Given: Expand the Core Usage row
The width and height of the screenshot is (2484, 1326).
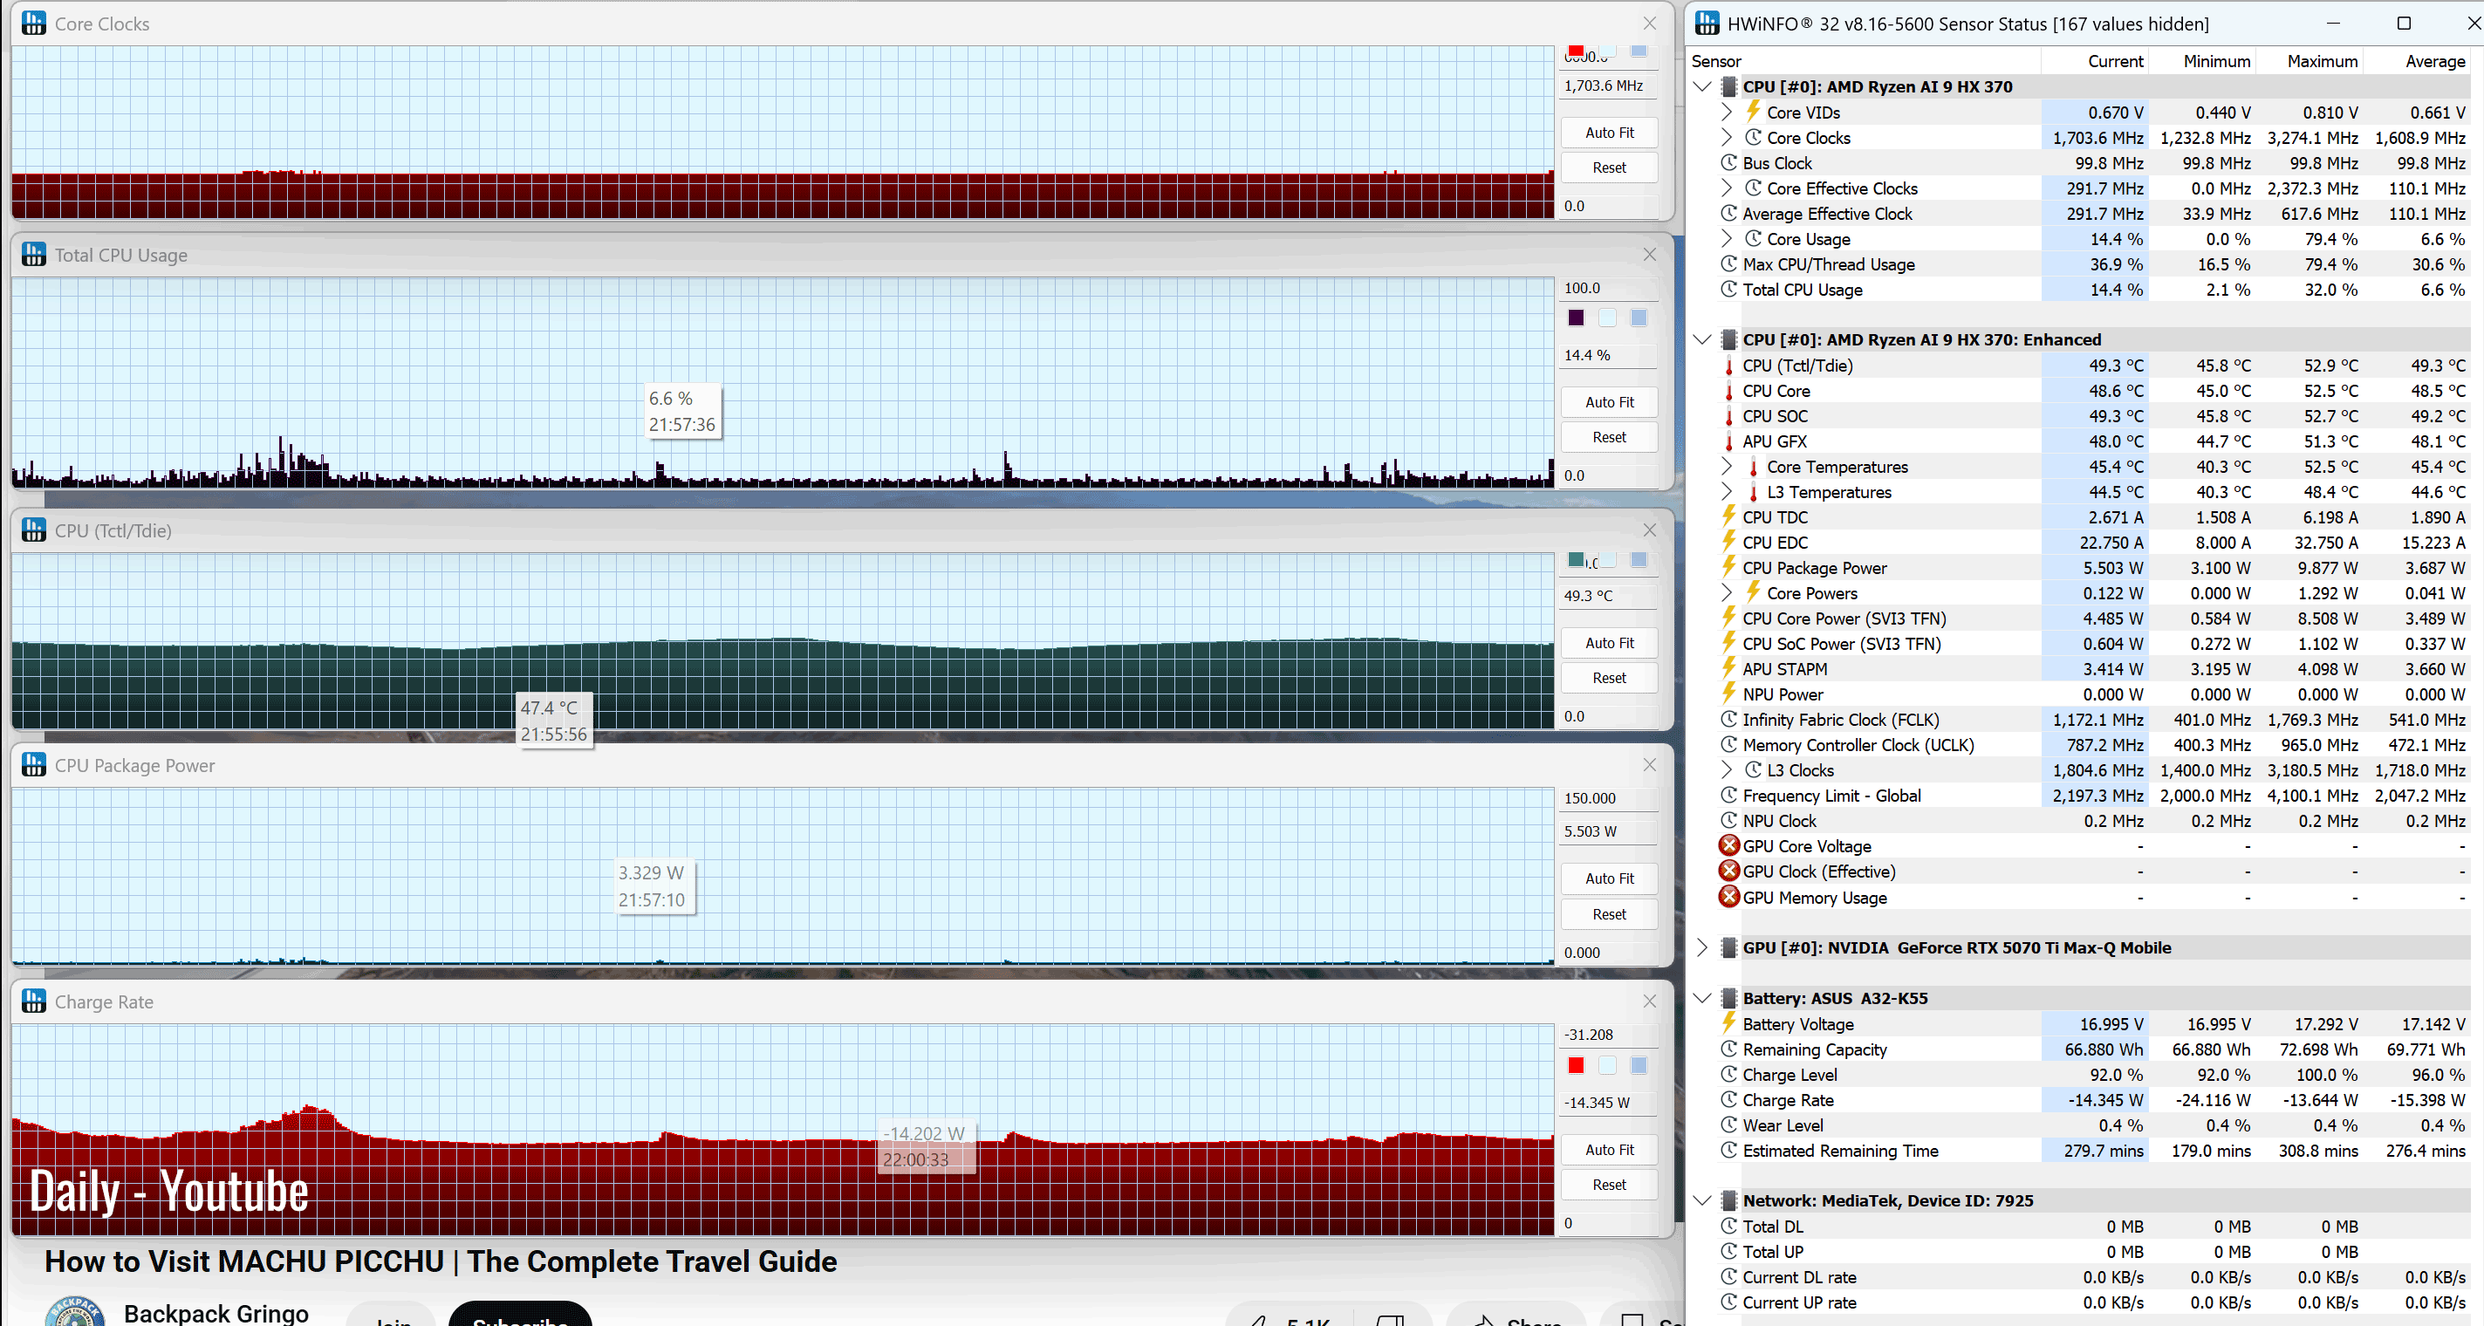Looking at the screenshot, I should (x=1727, y=238).
